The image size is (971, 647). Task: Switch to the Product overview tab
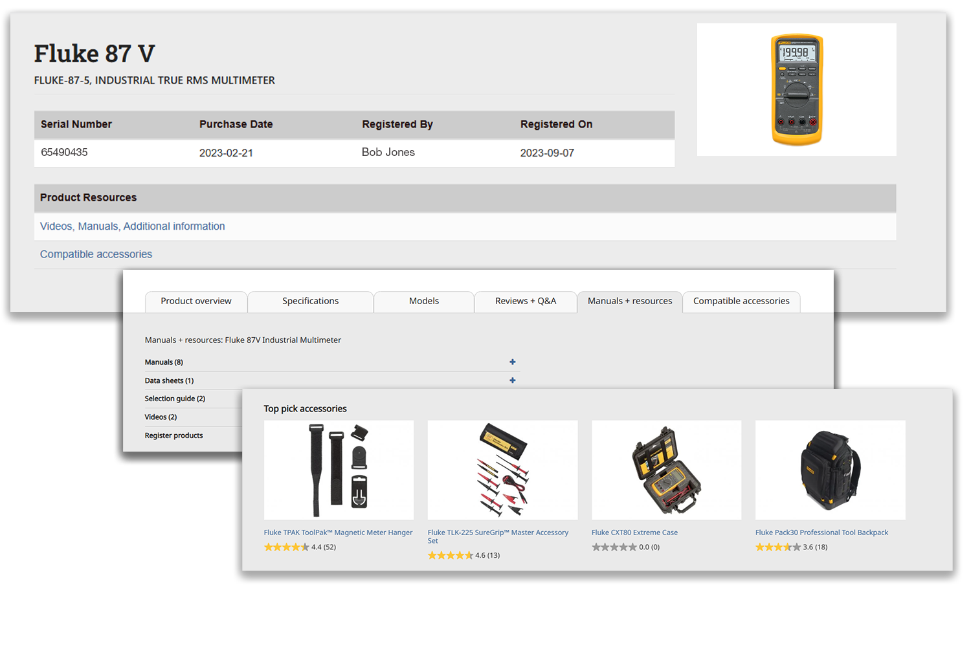(x=195, y=302)
